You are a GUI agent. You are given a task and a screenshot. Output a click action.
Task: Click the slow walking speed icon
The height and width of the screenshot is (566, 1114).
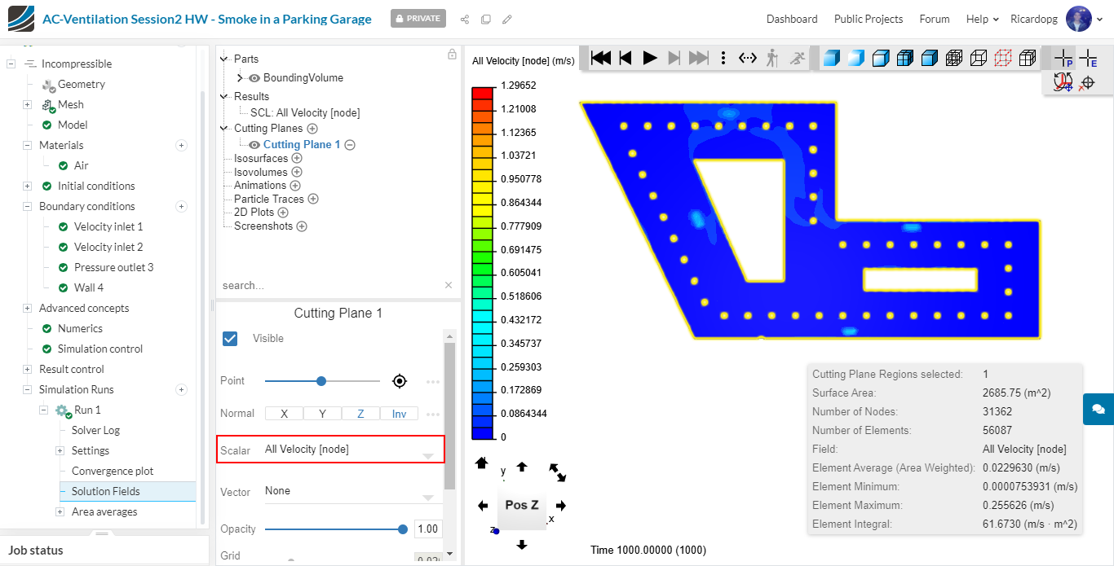coord(771,58)
